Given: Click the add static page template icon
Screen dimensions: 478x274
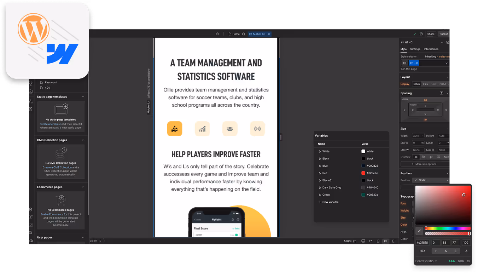Looking at the screenshot, I should [61, 109].
